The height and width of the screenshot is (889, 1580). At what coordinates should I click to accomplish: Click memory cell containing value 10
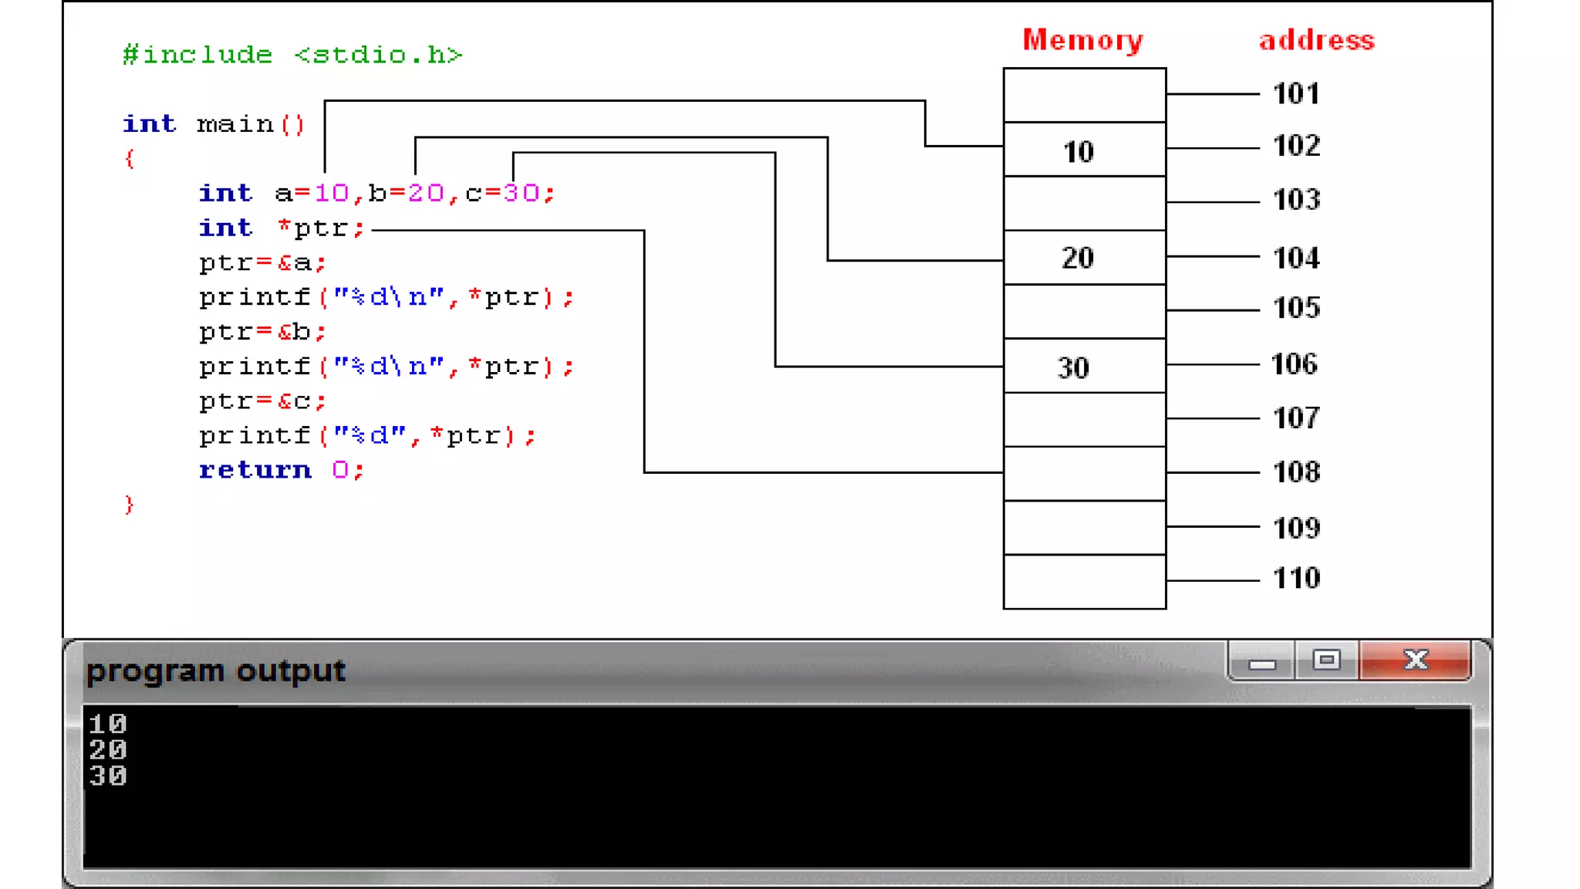coord(1084,150)
